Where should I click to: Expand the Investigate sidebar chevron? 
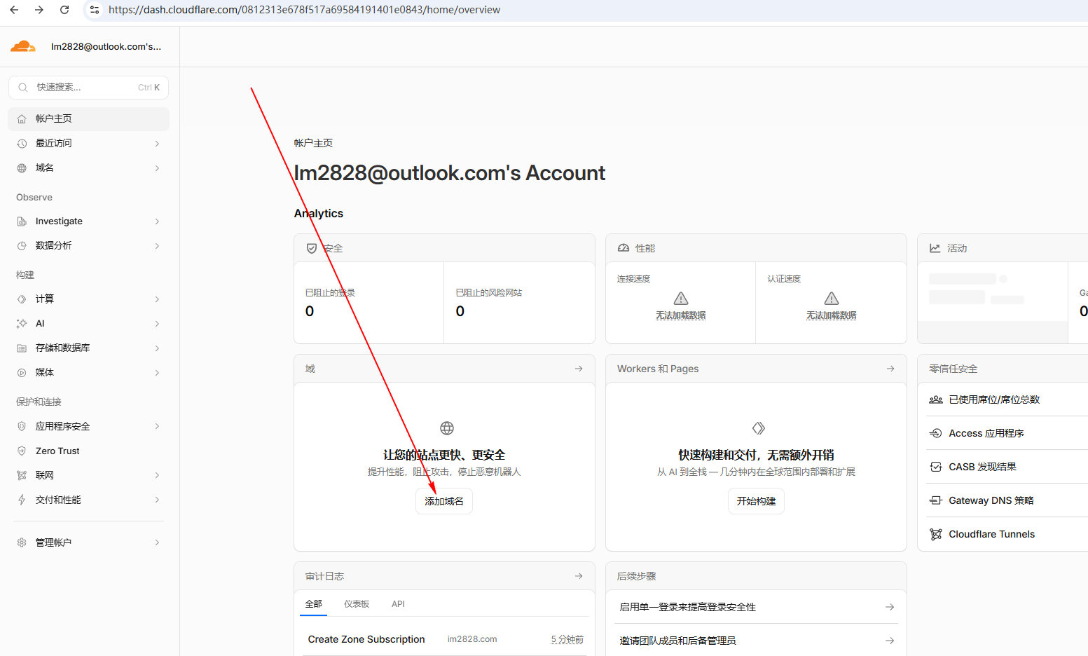coord(157,221)
